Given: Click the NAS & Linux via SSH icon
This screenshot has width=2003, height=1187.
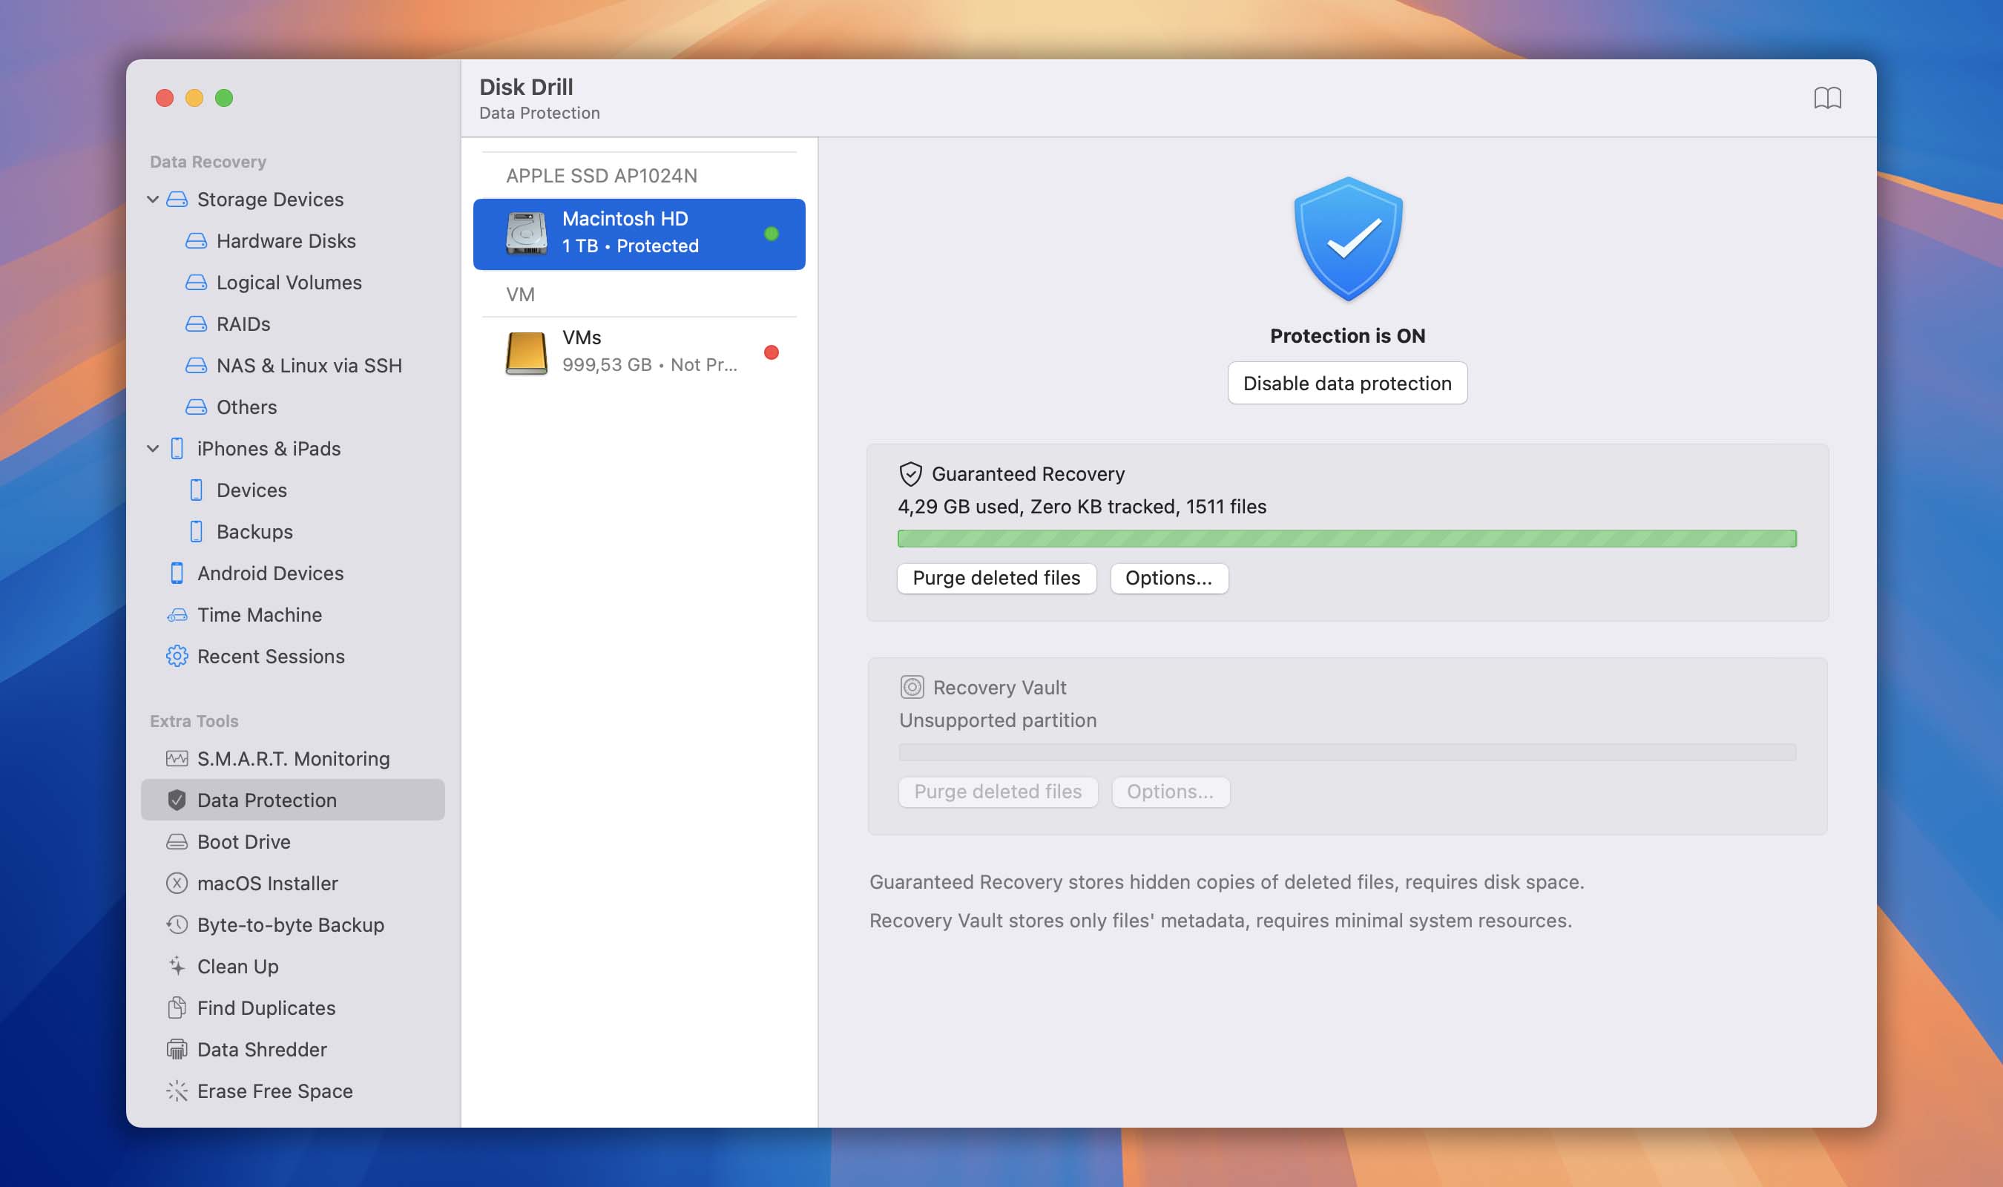Looking at the screenshot, I should point(196,366).
